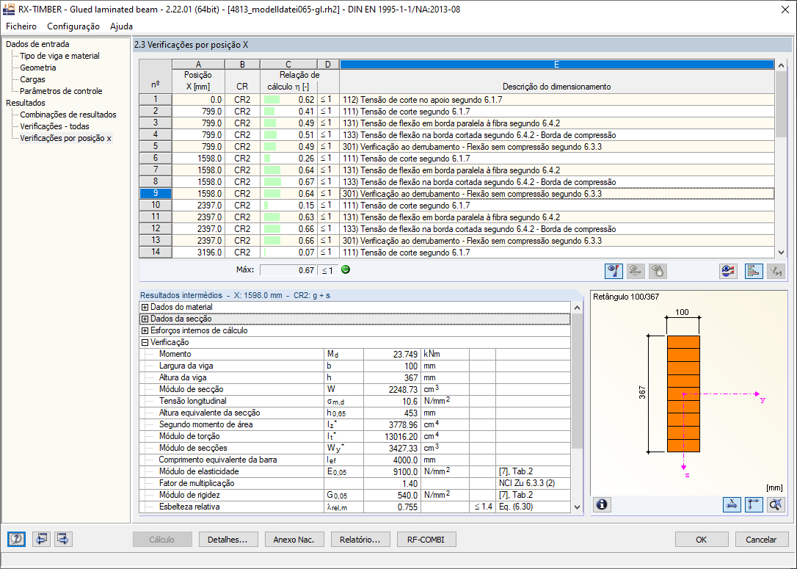This screenshot has width=797, height=569.
Task: Click the Comprimento equivalente da barra value 4000.0
Action: 392,460
